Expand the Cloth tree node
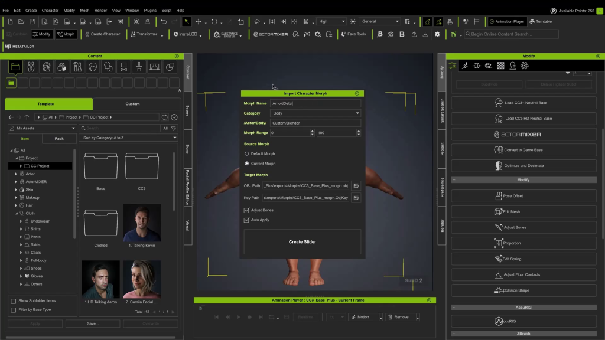 (x=17, y=213)
